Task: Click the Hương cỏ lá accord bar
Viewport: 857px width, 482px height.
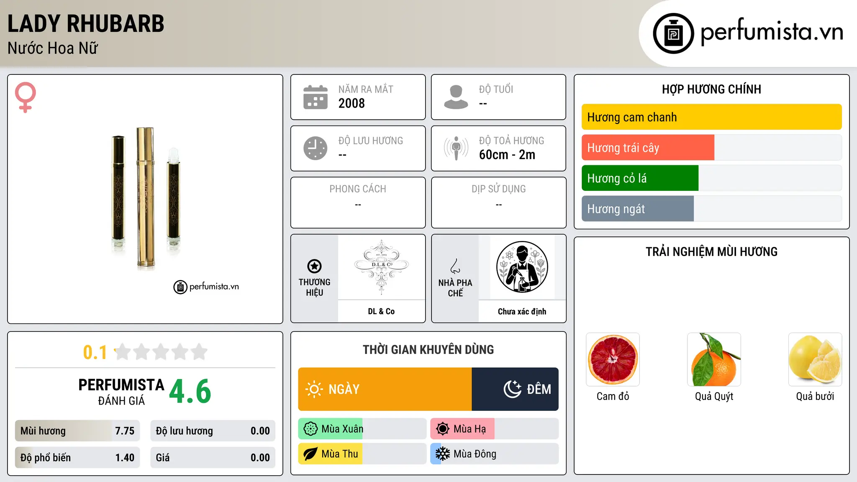Action: (712, 178)
